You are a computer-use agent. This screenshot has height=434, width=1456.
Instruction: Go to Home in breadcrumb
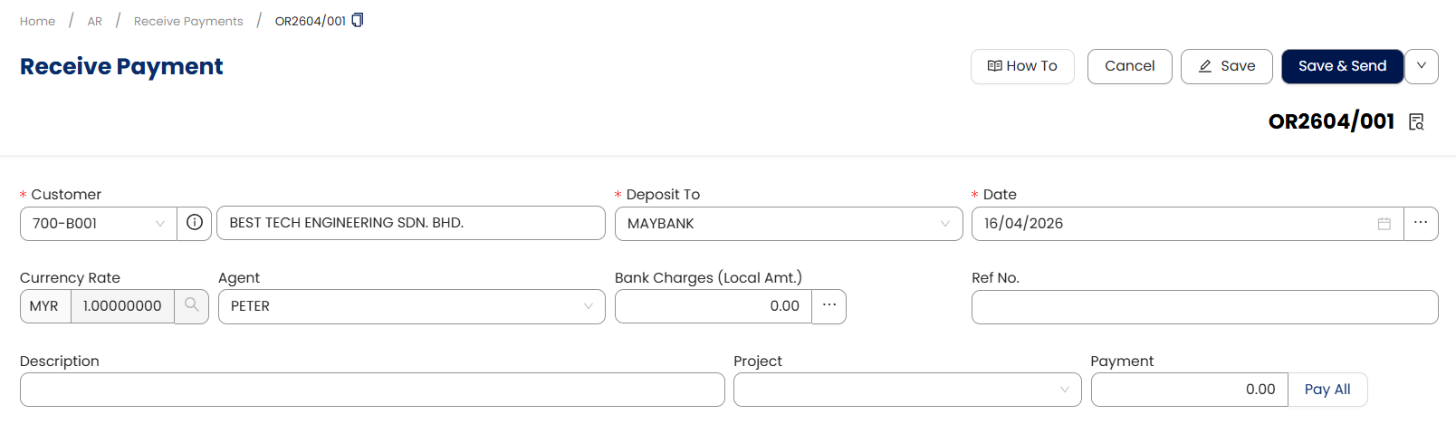click(37, 21)
